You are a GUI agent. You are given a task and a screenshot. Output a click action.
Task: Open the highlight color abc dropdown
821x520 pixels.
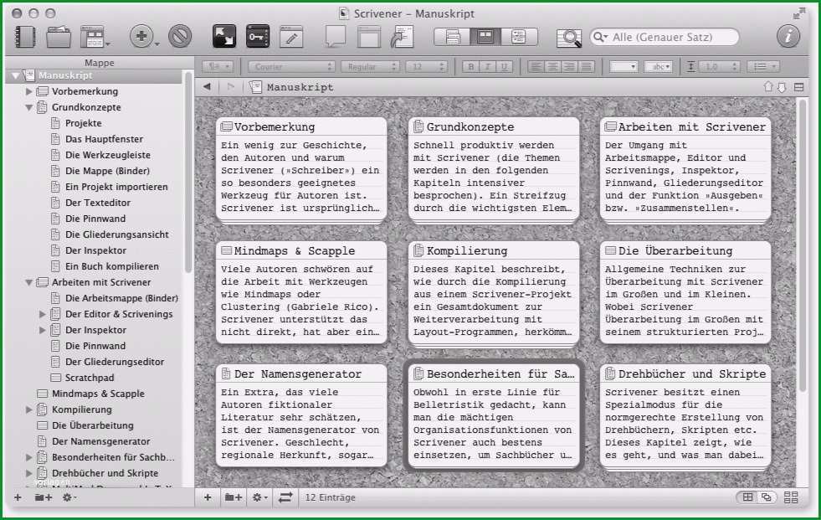658,66
